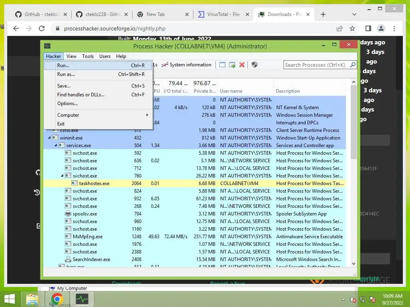
Task: Click taskbar clock 10:09 AM
Action: tap(392, 296)
